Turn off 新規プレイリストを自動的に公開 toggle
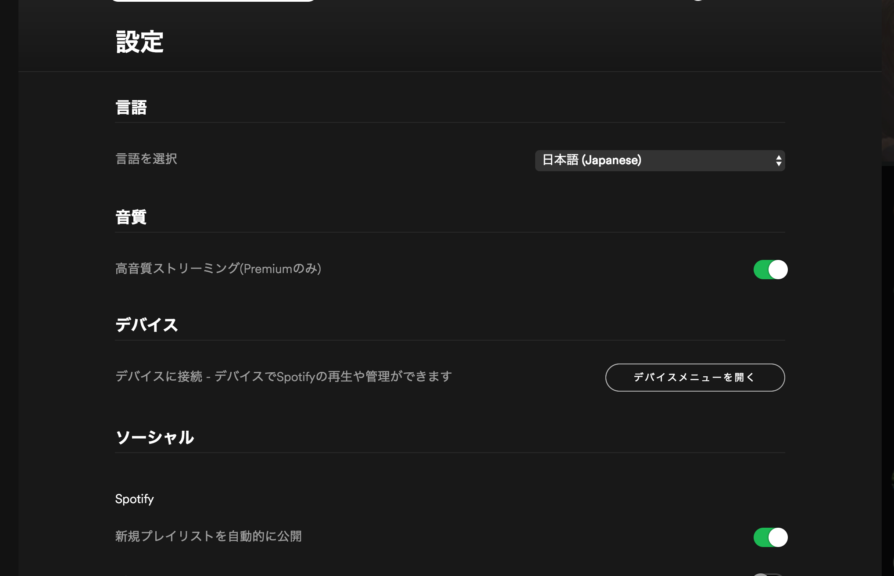Image resolution: width=894 pixels, height=576 pixels. [x=770, y=537]
